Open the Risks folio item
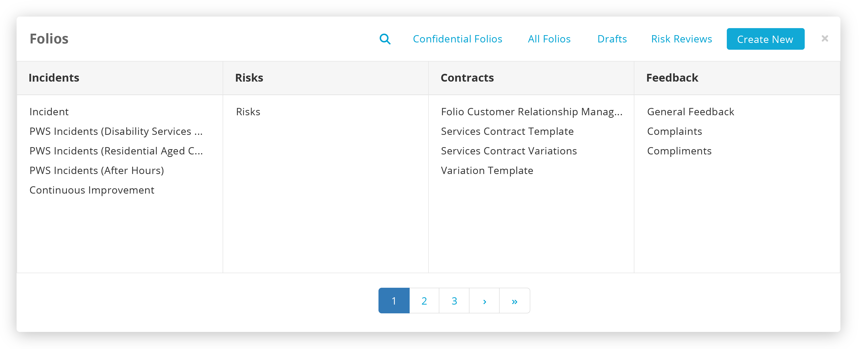 click(x=248, y=112)
